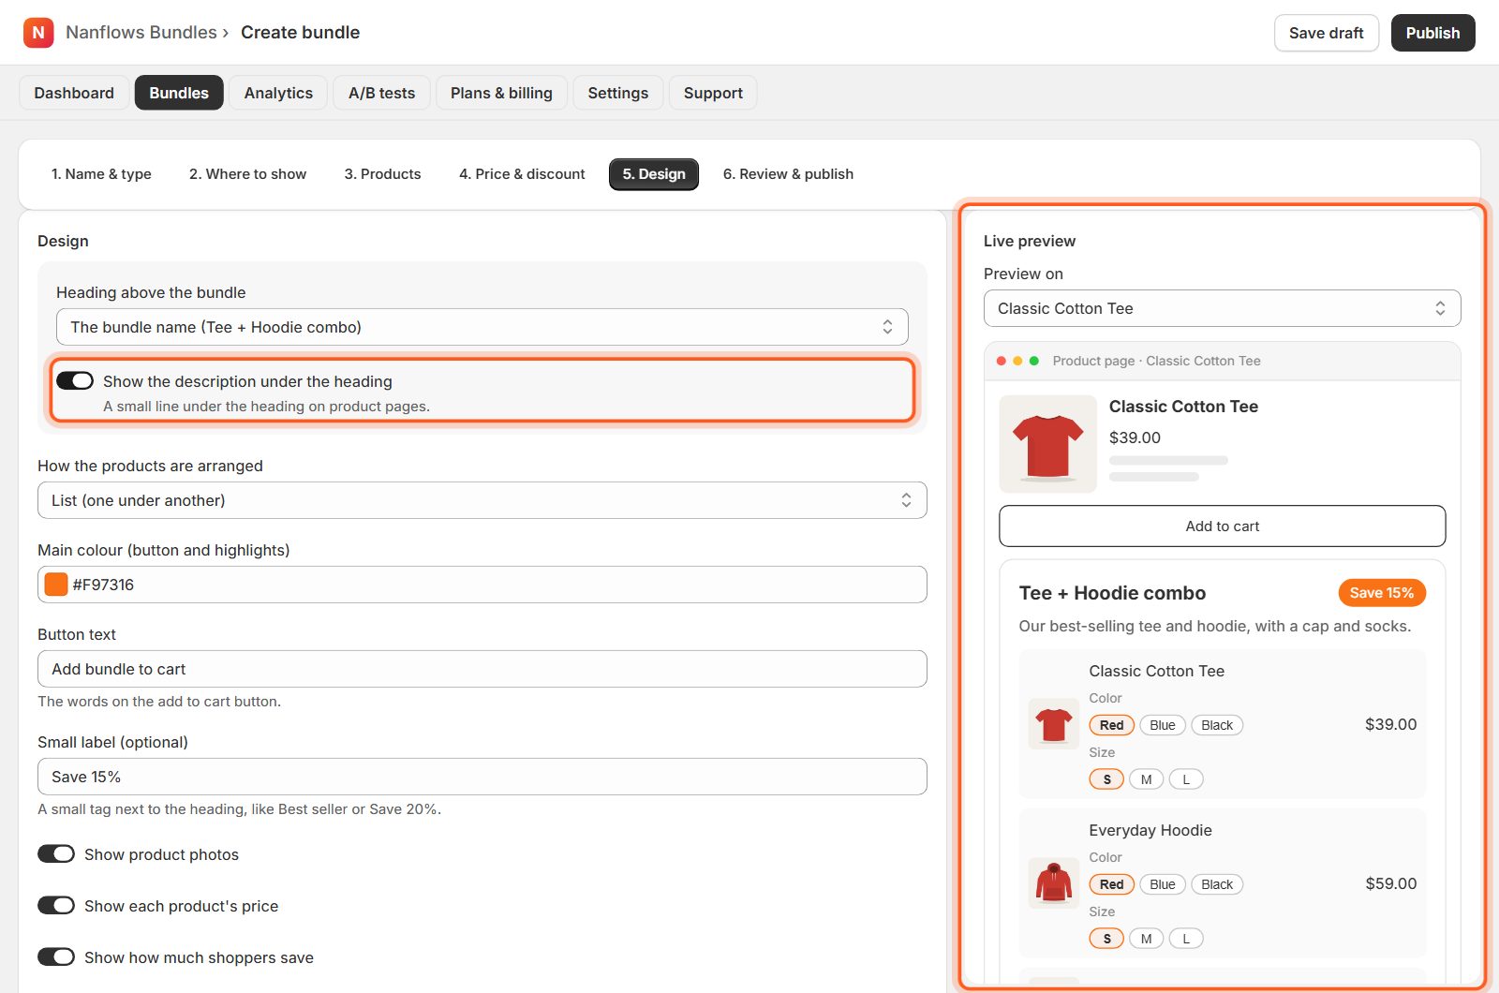This screenshot has height=993, width=1499.
Task: Turn off Show how much shoppers save
Action: point(56,957)
